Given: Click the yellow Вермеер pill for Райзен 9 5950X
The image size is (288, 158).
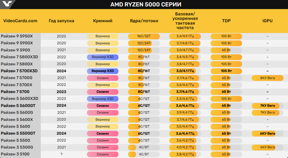Looking at the screenshot, I should 102,36.
